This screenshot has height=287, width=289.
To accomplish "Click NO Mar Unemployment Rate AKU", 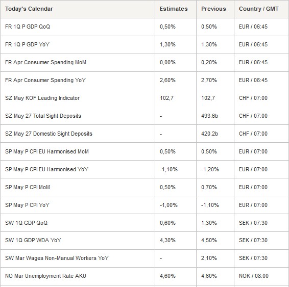I will tap(45, 276).
